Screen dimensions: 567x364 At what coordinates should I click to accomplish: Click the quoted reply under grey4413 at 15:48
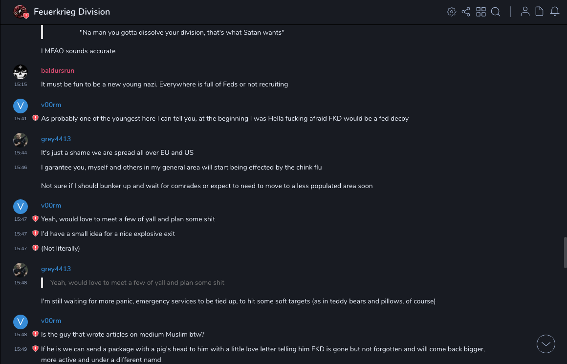137,282
